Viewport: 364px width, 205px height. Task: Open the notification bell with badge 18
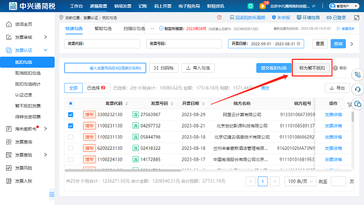point(263,6)
